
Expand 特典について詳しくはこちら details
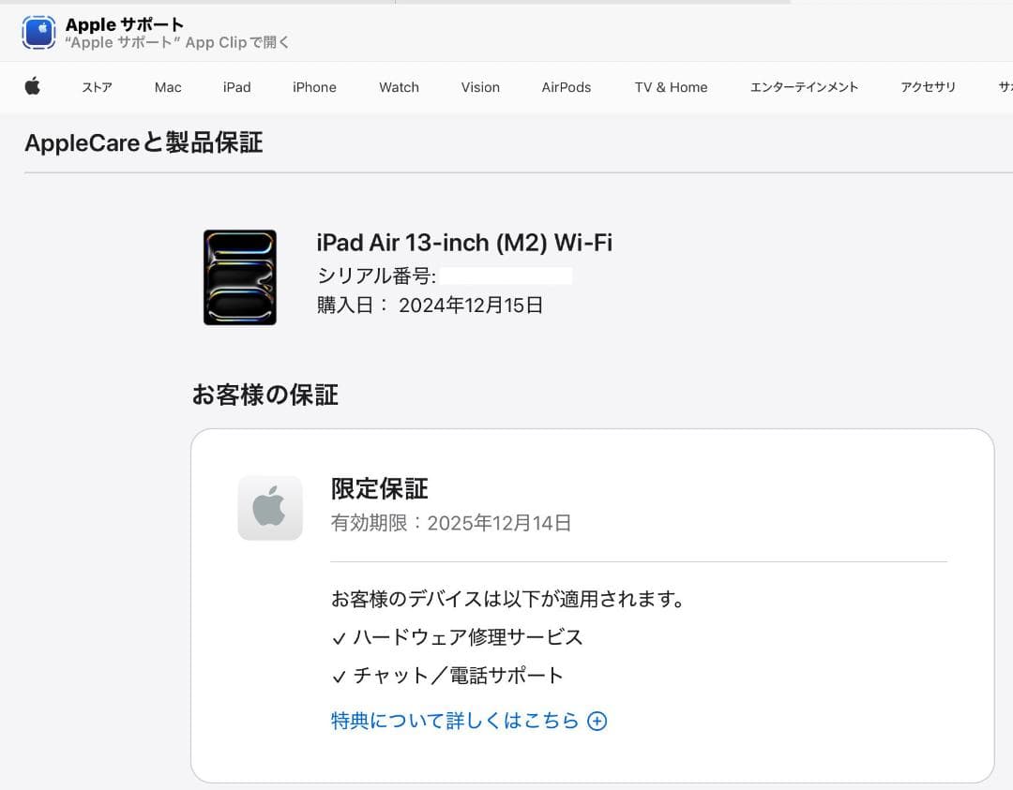coord(454,721)
